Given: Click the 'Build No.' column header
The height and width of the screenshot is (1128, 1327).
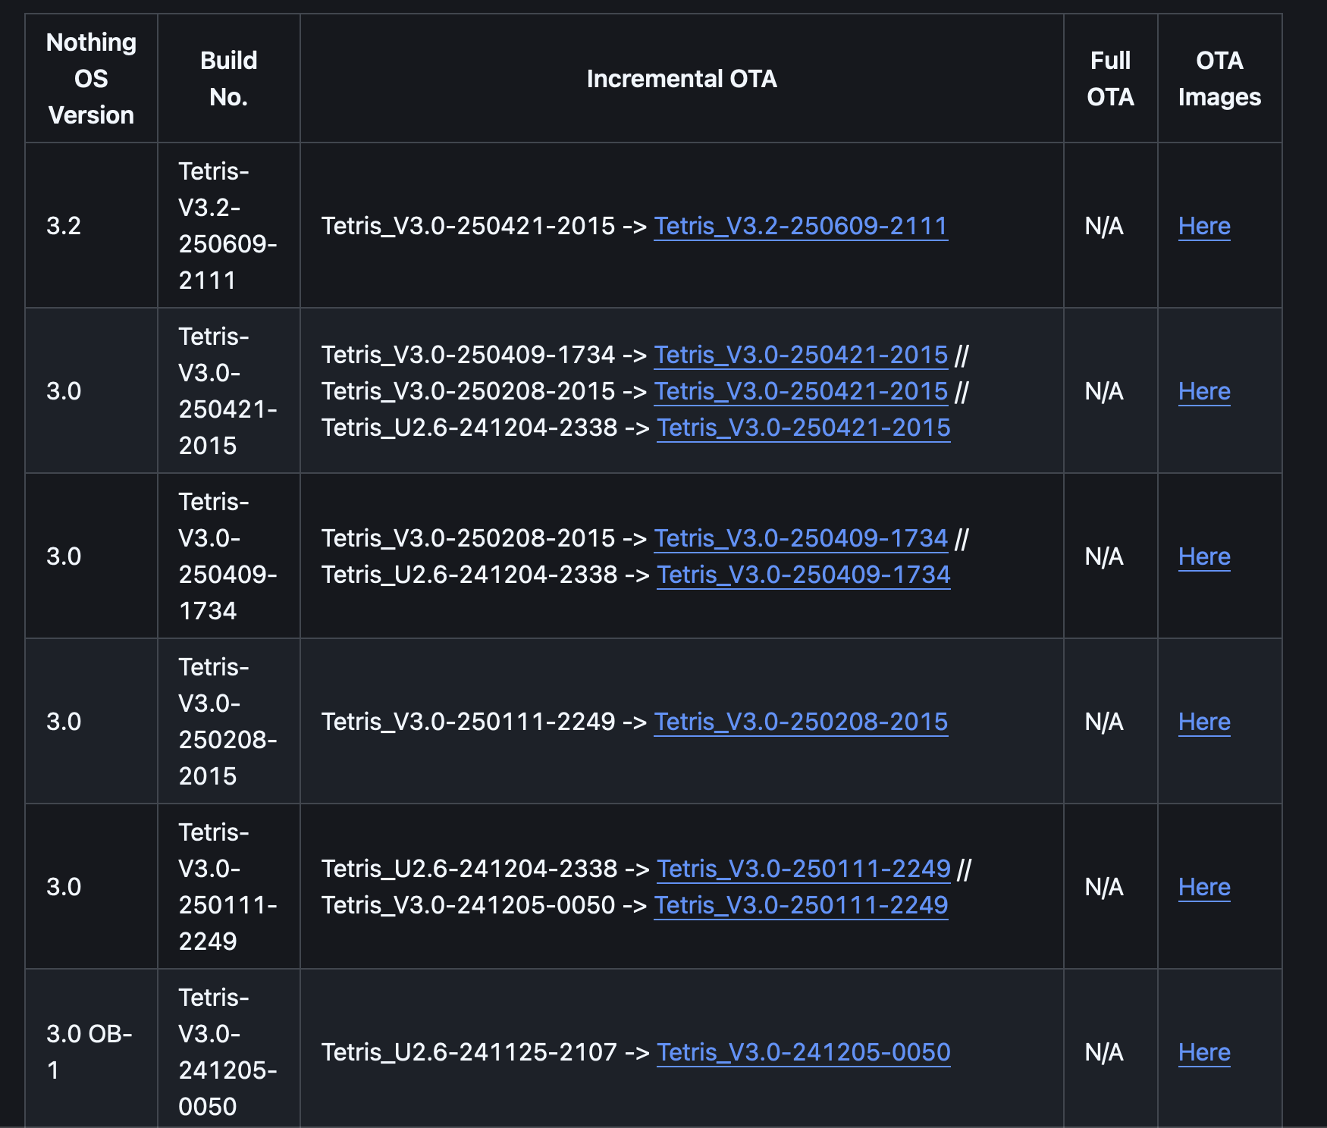Looking at the screenshot, I should [228, 79].
